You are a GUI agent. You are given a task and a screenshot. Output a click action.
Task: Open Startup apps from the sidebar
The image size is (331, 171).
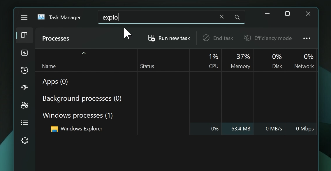tap(24, 88)
